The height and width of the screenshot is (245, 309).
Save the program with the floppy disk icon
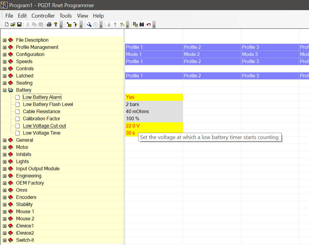pos(19,24)
